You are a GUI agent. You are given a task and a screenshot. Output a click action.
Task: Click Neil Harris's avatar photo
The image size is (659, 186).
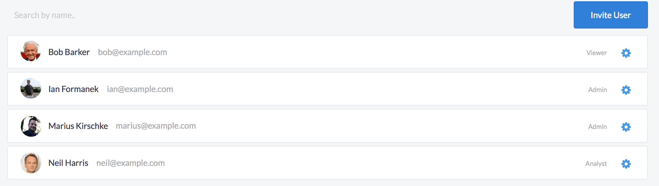tap(31, 163)
